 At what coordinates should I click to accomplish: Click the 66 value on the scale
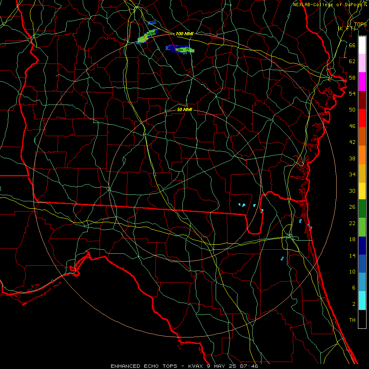click(352, 45)
